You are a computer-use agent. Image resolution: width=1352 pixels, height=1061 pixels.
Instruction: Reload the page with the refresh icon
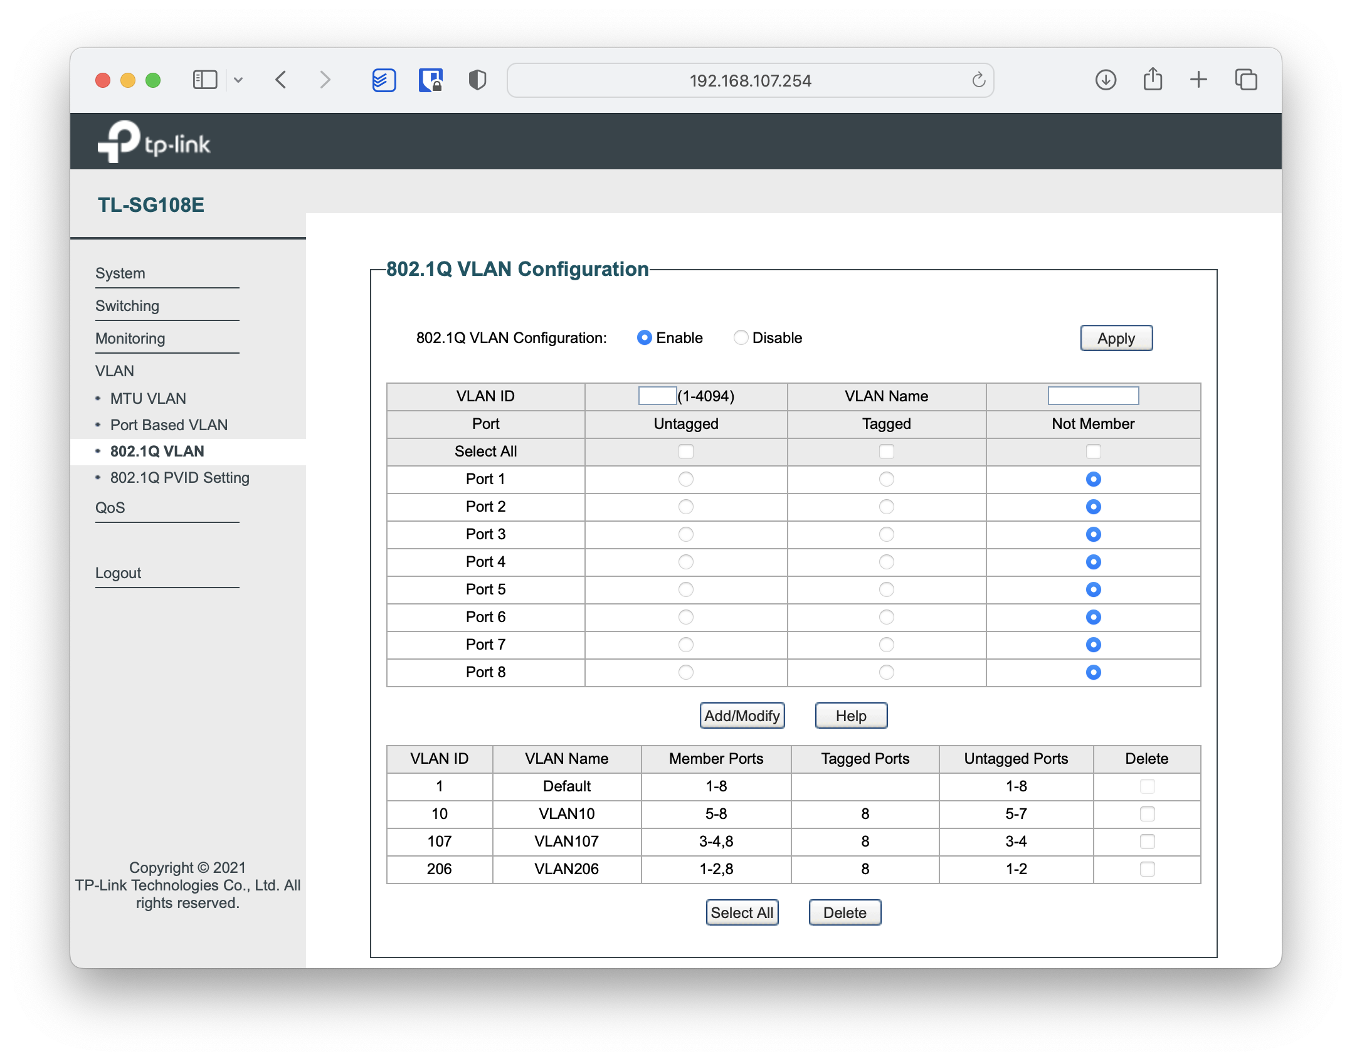(x=978, y=80)
